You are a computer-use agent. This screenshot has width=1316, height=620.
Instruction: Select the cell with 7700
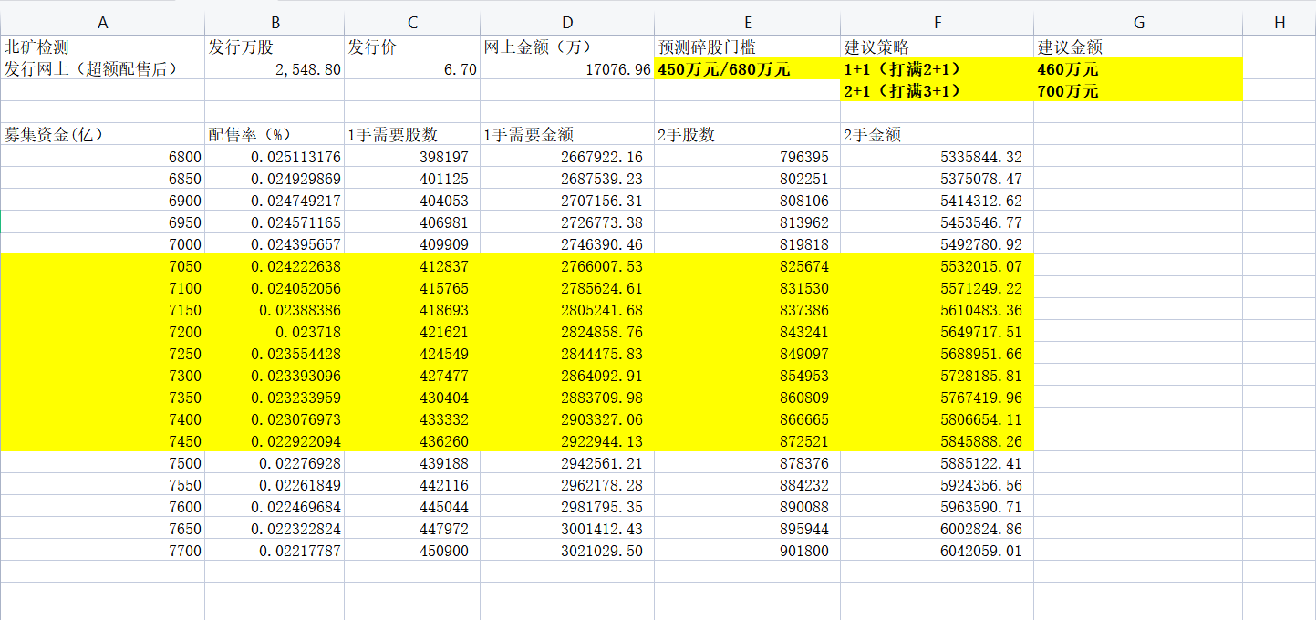[x=102, y=551]
